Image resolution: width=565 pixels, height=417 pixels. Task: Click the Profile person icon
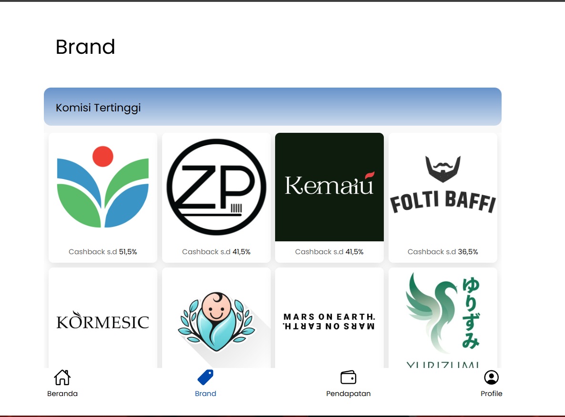coord(491,377)
